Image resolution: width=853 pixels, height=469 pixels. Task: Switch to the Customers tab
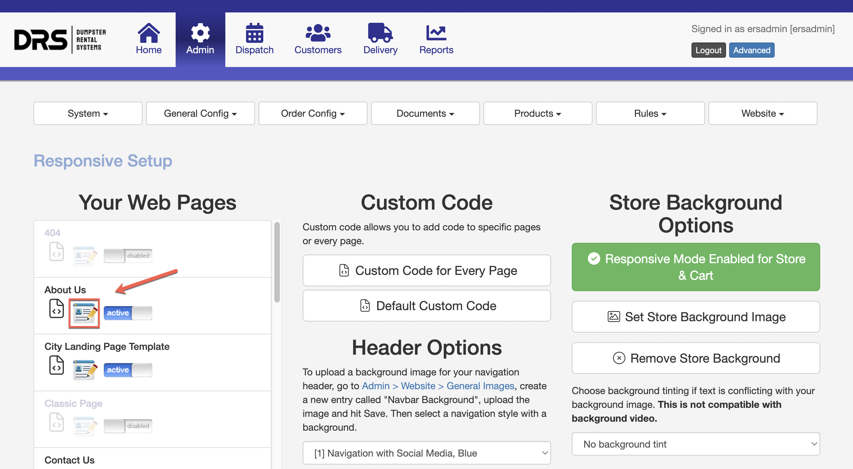click(x=318, y=39)
